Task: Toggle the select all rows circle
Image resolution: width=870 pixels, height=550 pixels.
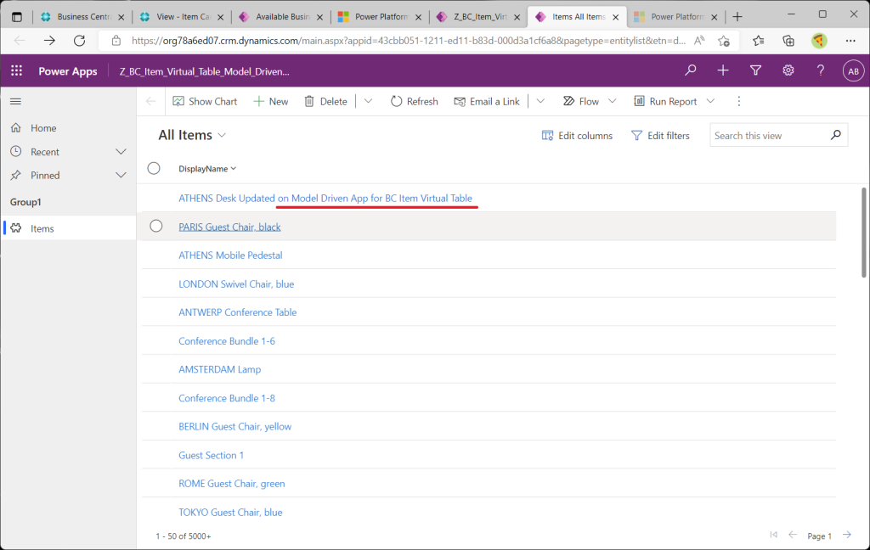Action: click(x=154, y=168)
